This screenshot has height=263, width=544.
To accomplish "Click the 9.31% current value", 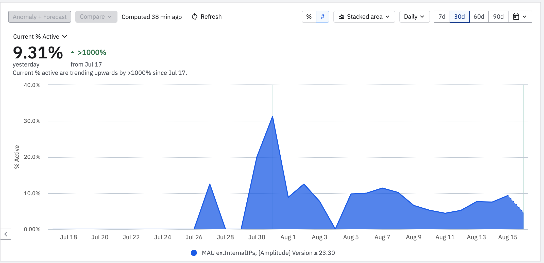I will (x=38, y=53).
